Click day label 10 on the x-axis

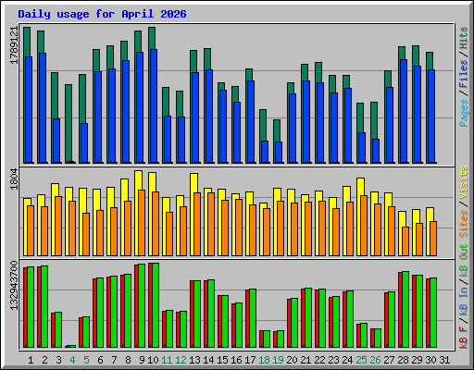tap(153, 360)
